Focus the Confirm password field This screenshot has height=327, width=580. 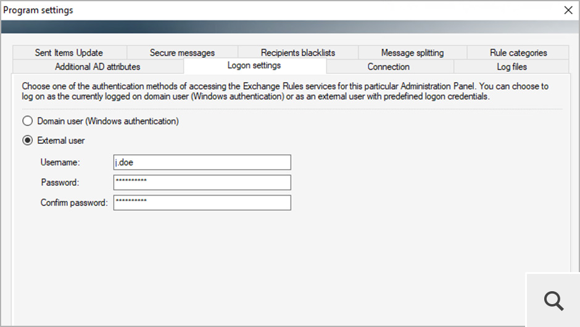[202, 203]
